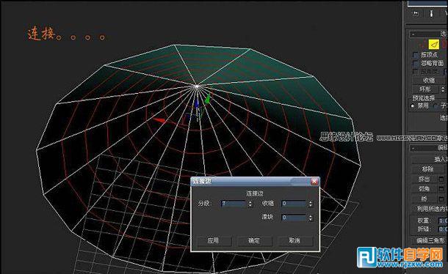Screen dimensions: 448x274
Task: Click the 滑块 (Slide) value field in the dialog
Action: (x=294, y=218)
